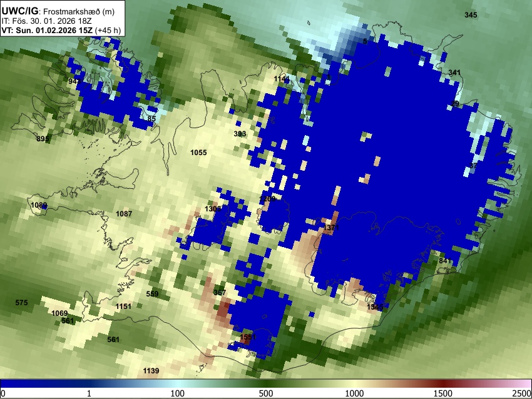Click the map value 943
This screenshot has width=532, height=399.
74,81
